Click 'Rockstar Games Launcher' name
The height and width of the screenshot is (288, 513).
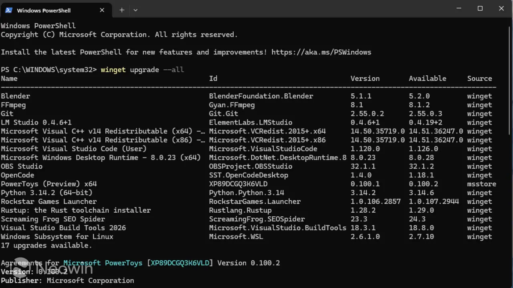49,202
